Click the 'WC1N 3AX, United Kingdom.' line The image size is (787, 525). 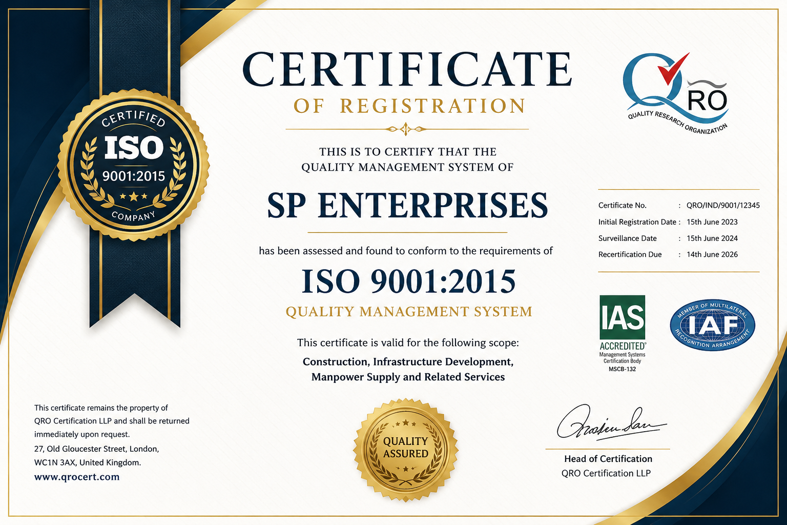point(88,462)
